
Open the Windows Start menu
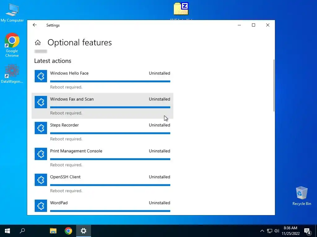(x=7, y=231)
